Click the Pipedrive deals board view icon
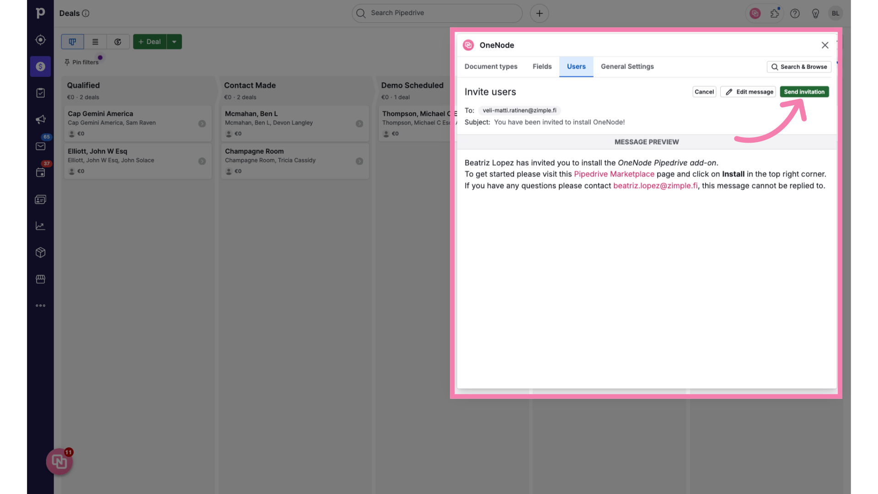Image resolution: width=878 pixels, height=494 pixels. coord(72,41)
